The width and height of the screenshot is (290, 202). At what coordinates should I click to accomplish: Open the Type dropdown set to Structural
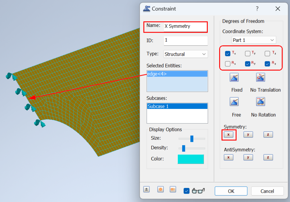click(186, 54)
